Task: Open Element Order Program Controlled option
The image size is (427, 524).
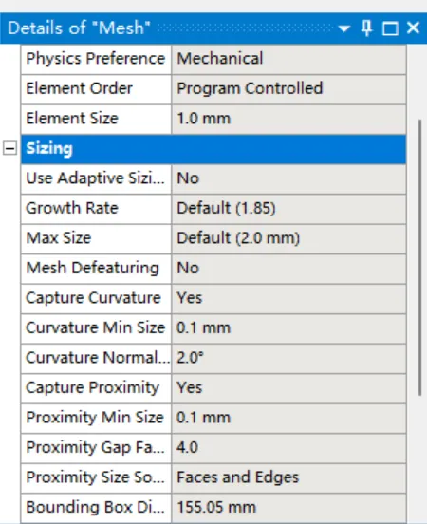Action: (x=288, y=89)
